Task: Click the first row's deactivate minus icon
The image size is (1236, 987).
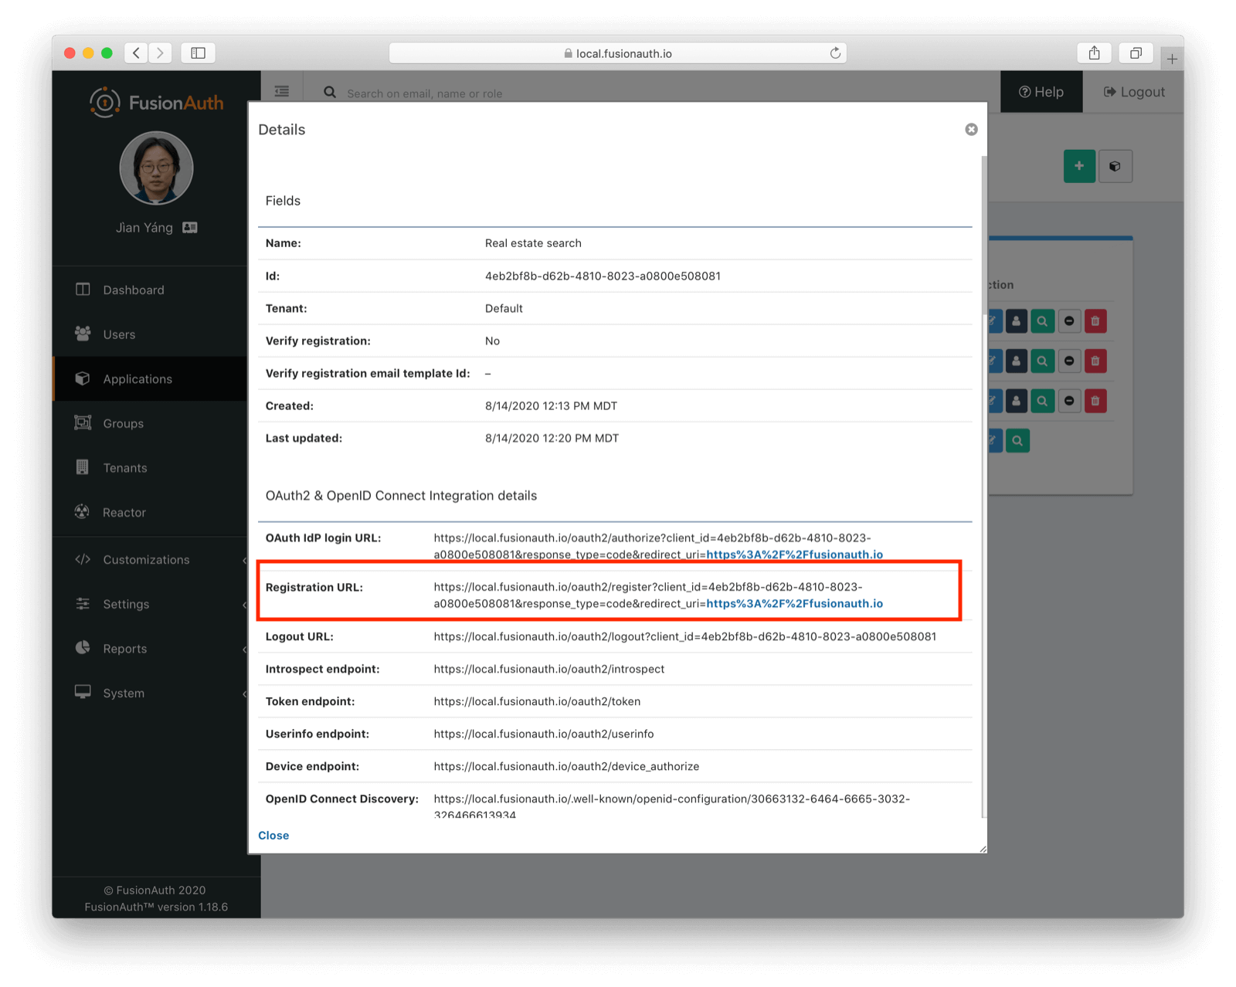Action: [x=1069, y=321]
